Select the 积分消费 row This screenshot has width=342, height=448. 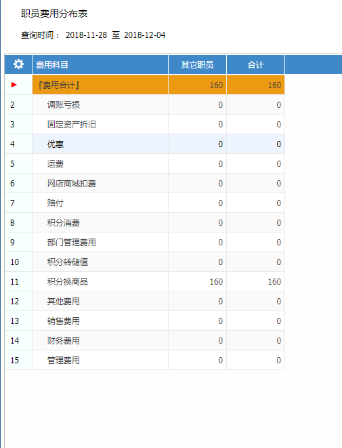point(144,223)
